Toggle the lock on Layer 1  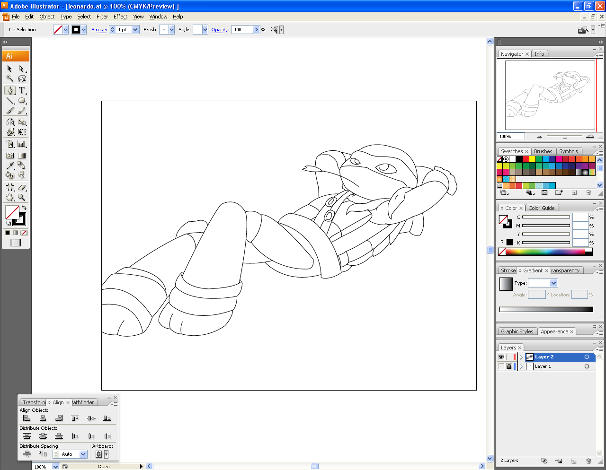coord(509,366)
